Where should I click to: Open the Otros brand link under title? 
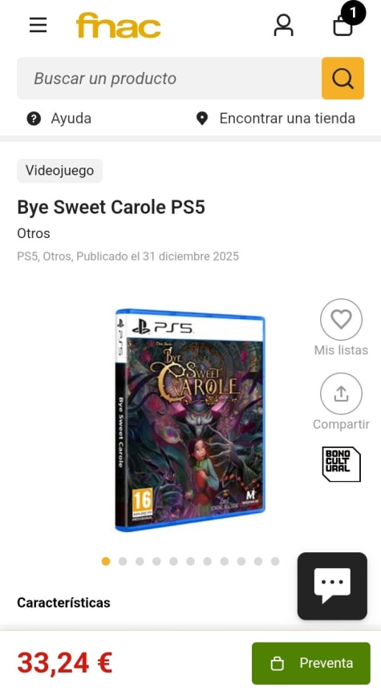34,233
